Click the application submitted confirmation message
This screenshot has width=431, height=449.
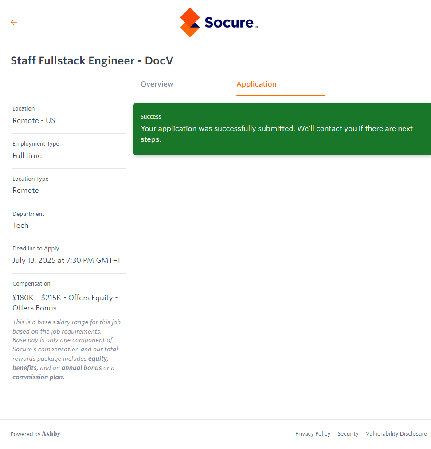(x=276, y=134)
